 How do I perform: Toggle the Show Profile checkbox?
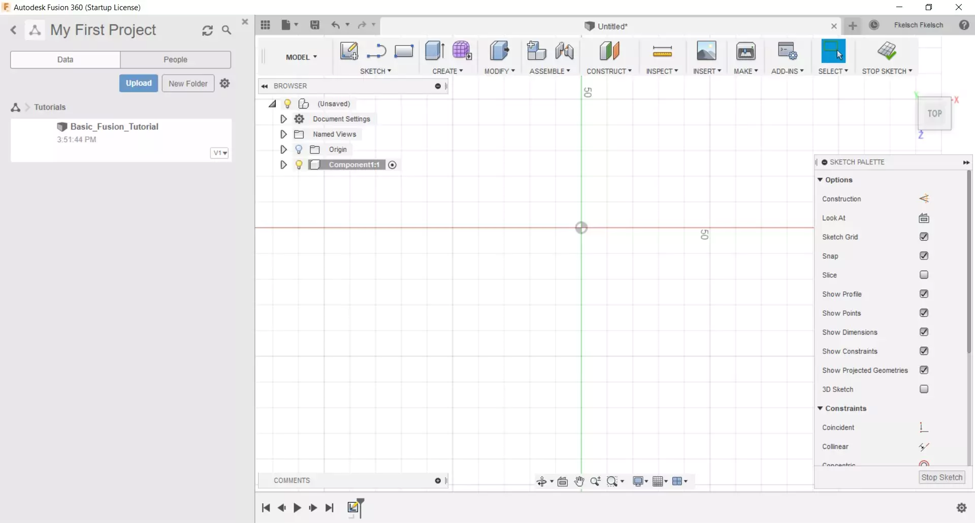coord(924,294)
